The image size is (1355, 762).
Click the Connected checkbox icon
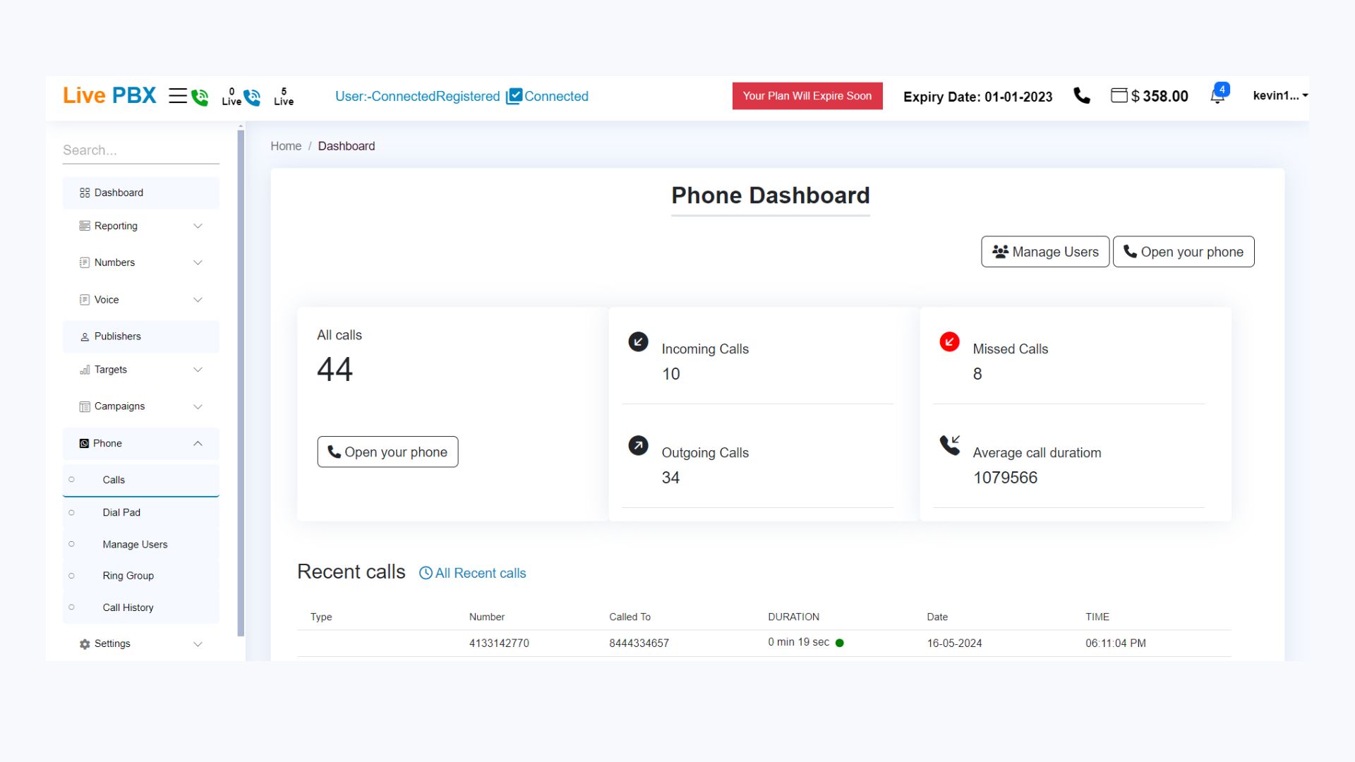514,96
